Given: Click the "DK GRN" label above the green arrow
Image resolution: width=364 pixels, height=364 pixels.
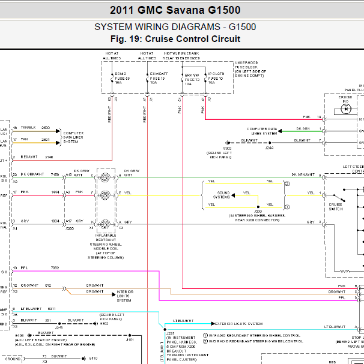Looking at the screenshot, I should point(303,128).
